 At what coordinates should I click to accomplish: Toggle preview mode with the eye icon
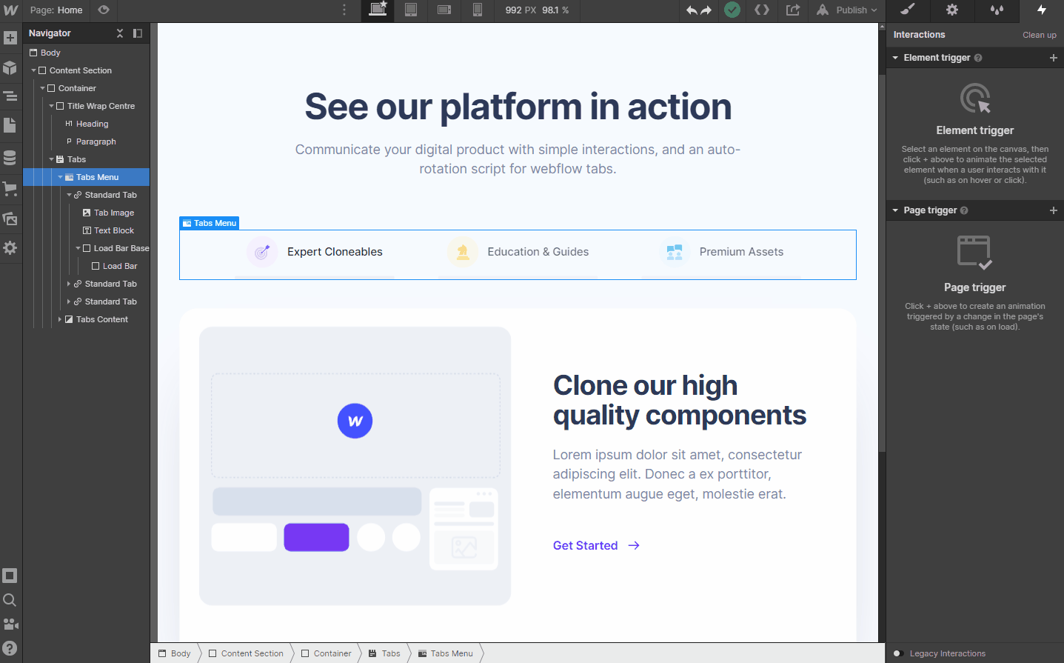click(104, 10)
